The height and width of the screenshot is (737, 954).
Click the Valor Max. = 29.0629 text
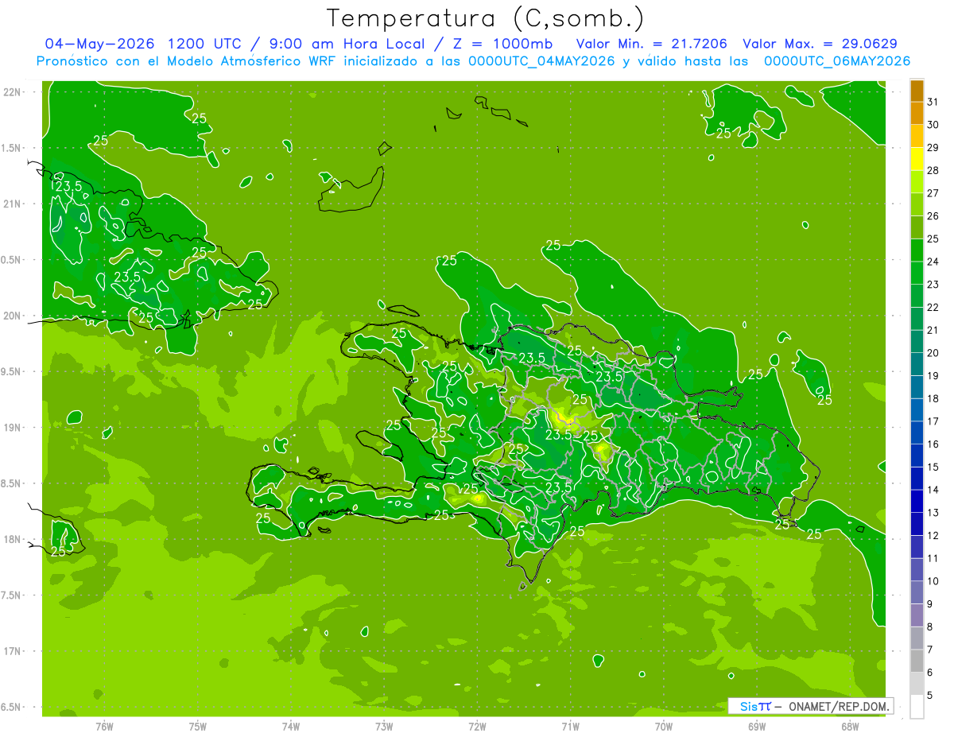coord(820,44)
